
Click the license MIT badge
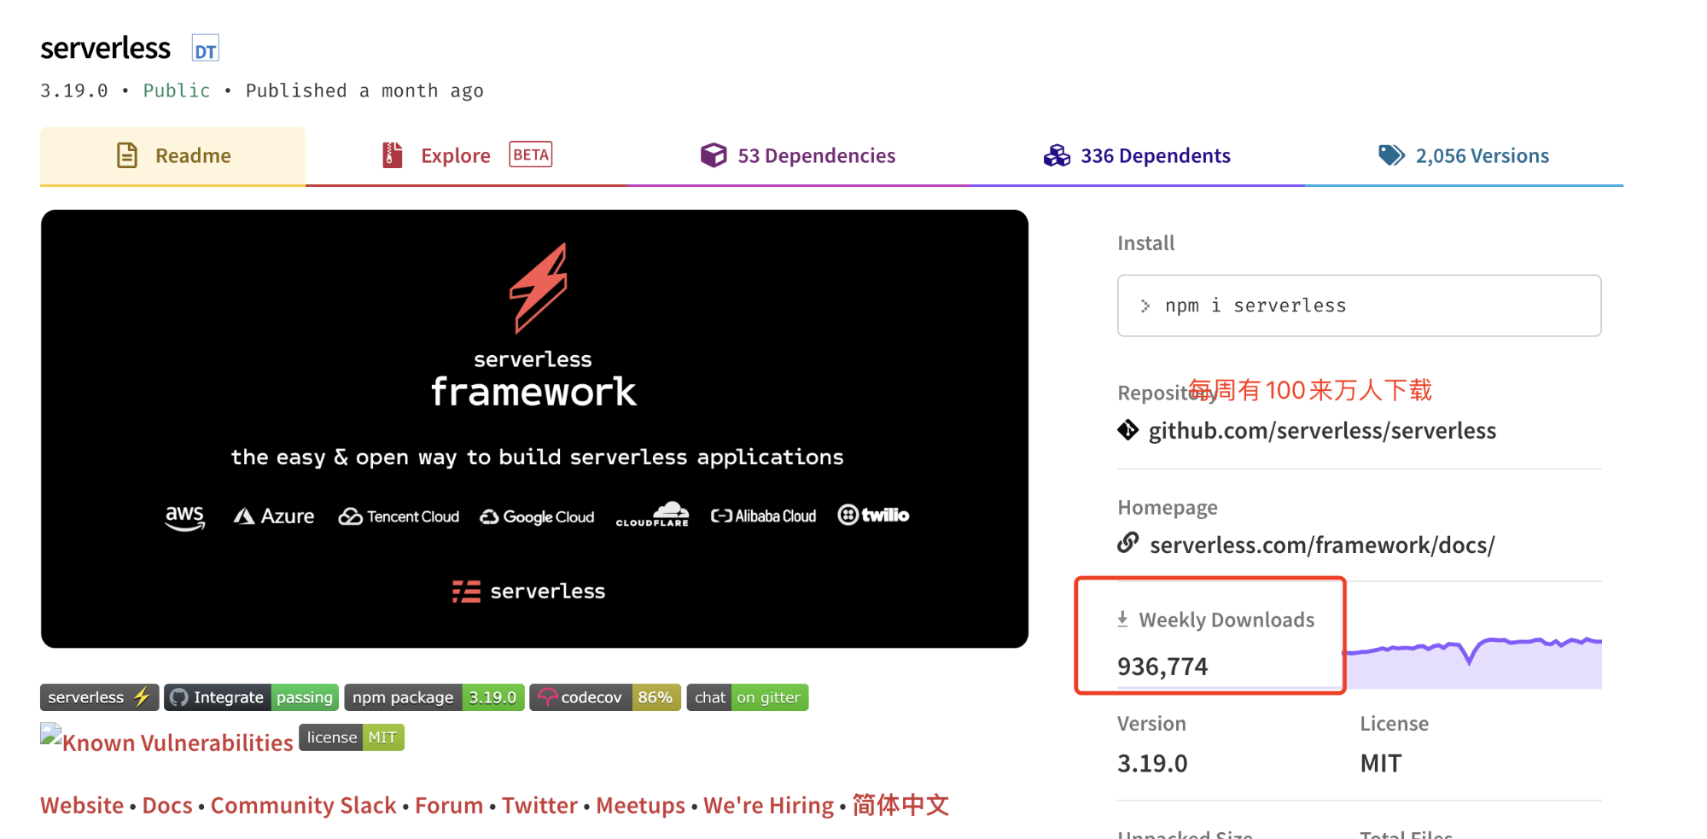[x=352, y=737]
